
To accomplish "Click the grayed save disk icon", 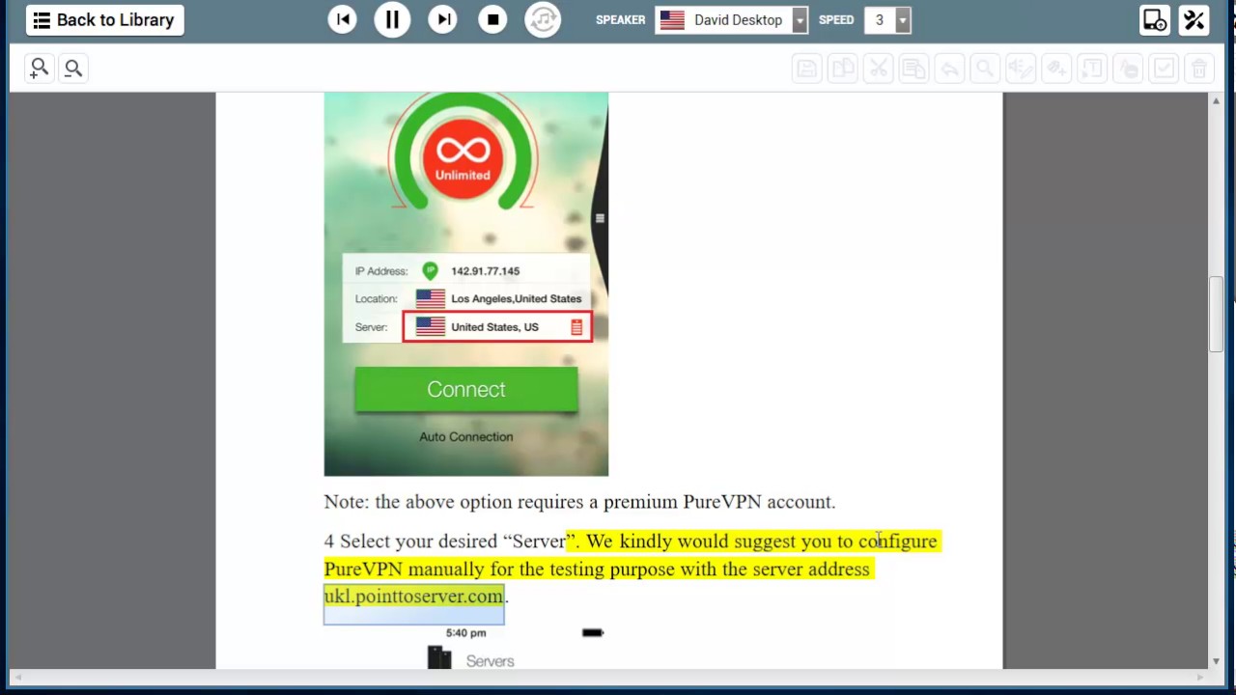I will coord(807,69).
